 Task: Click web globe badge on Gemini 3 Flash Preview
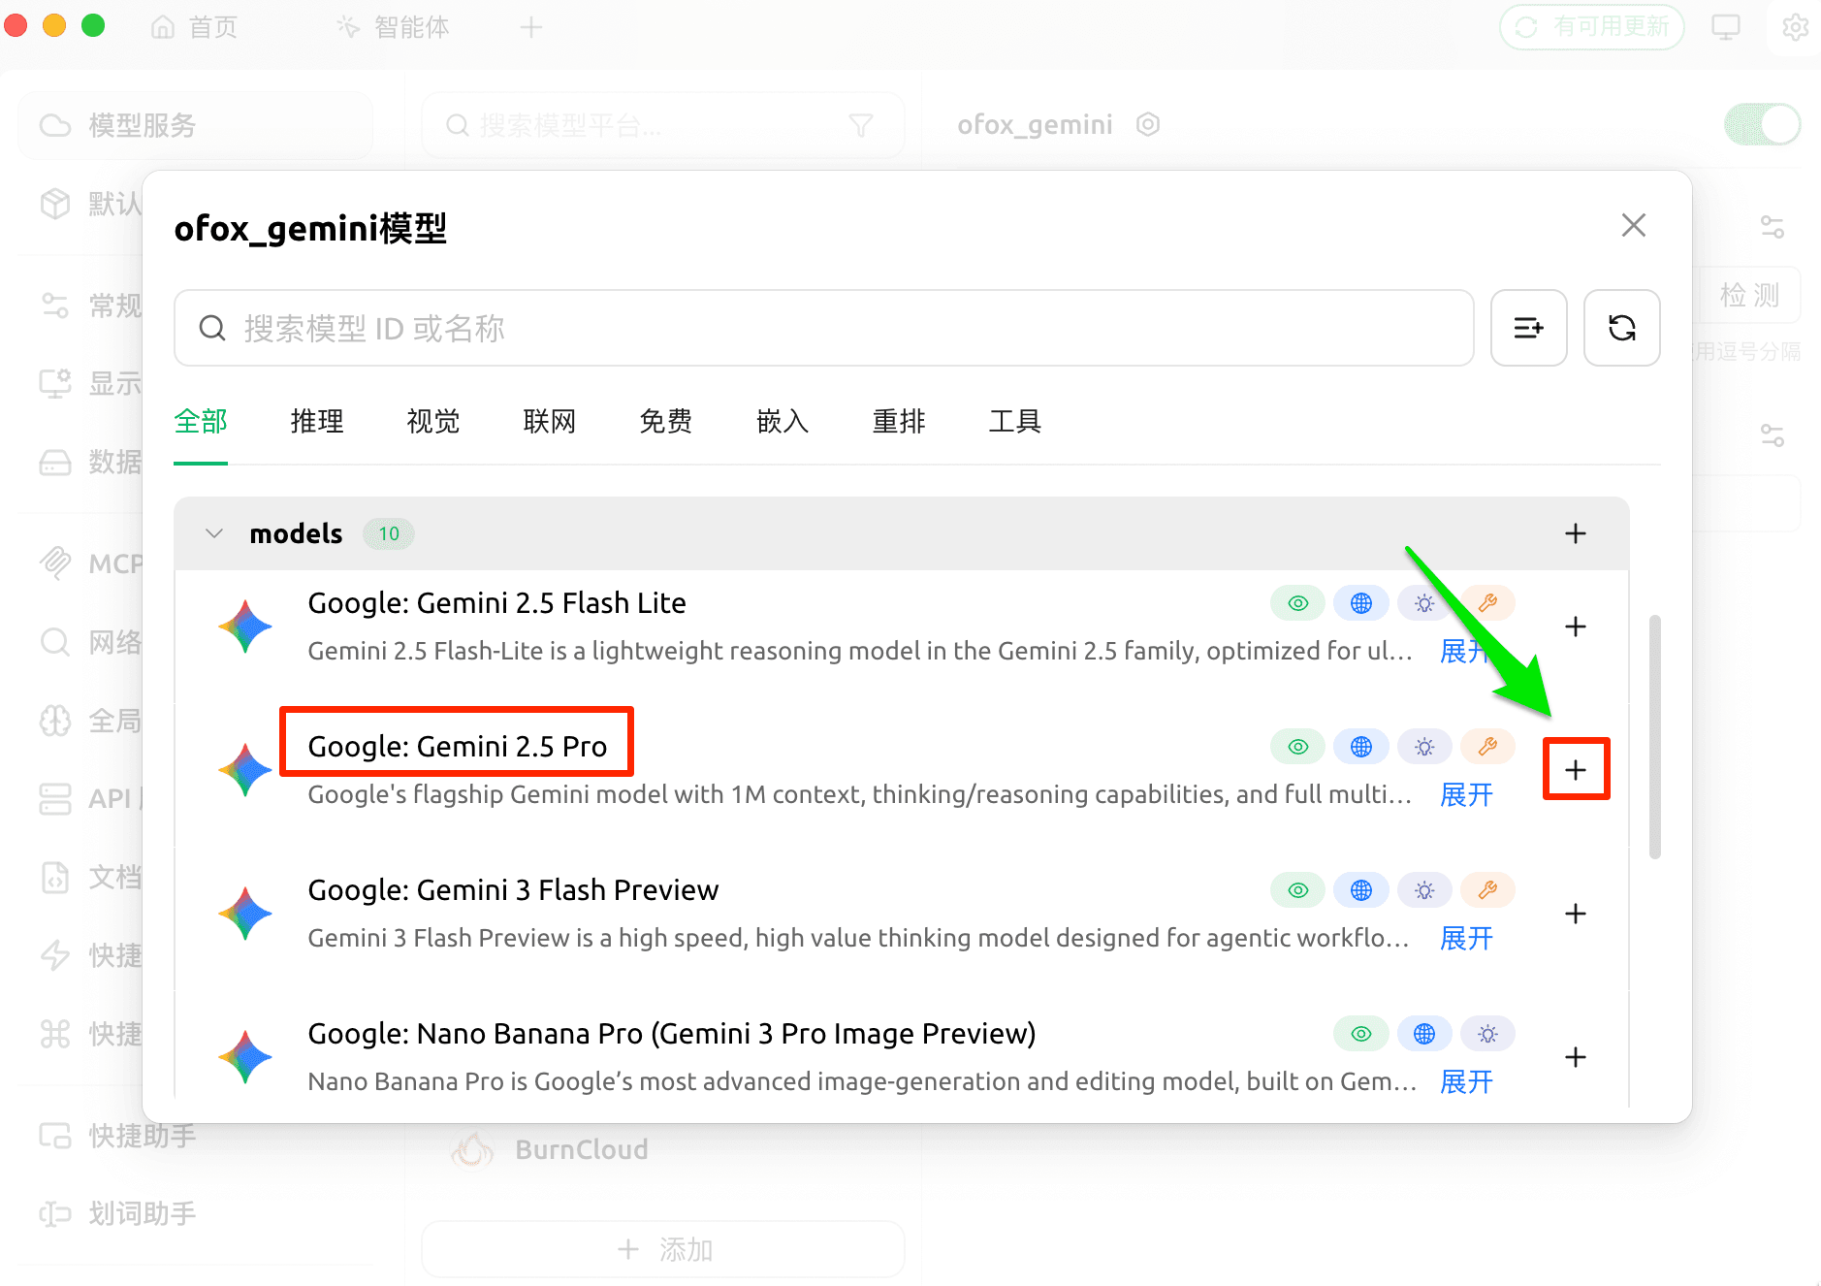1361,890
